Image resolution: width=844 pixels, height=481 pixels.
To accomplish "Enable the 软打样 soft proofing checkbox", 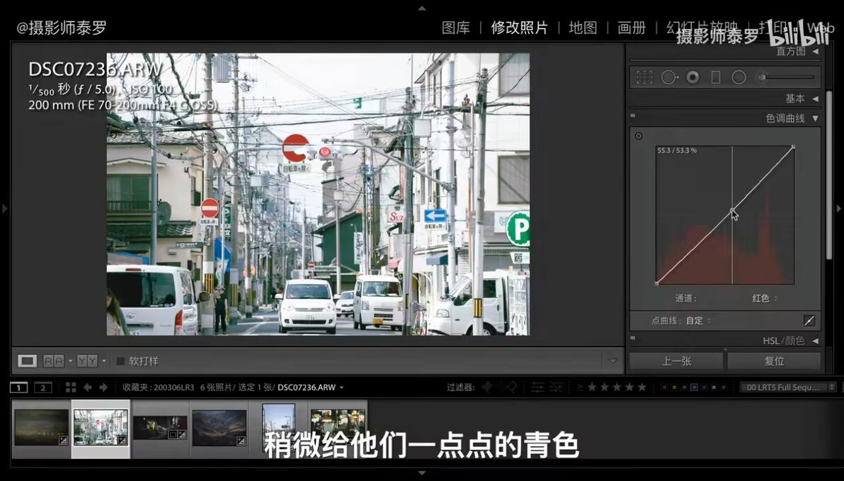I will (120, 361).
